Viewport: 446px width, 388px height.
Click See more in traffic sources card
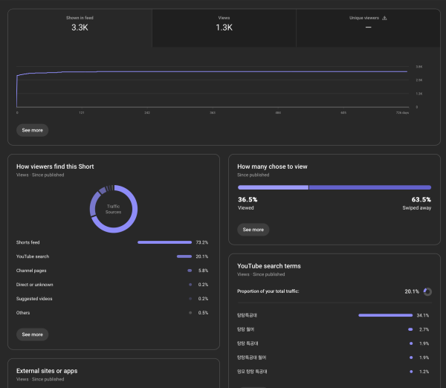[x=32, y=334]
